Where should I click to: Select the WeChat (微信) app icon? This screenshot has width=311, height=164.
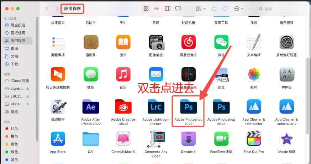coord(221,42)
